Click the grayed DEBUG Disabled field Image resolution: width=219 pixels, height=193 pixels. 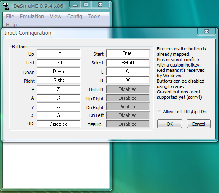pos(128,124)
